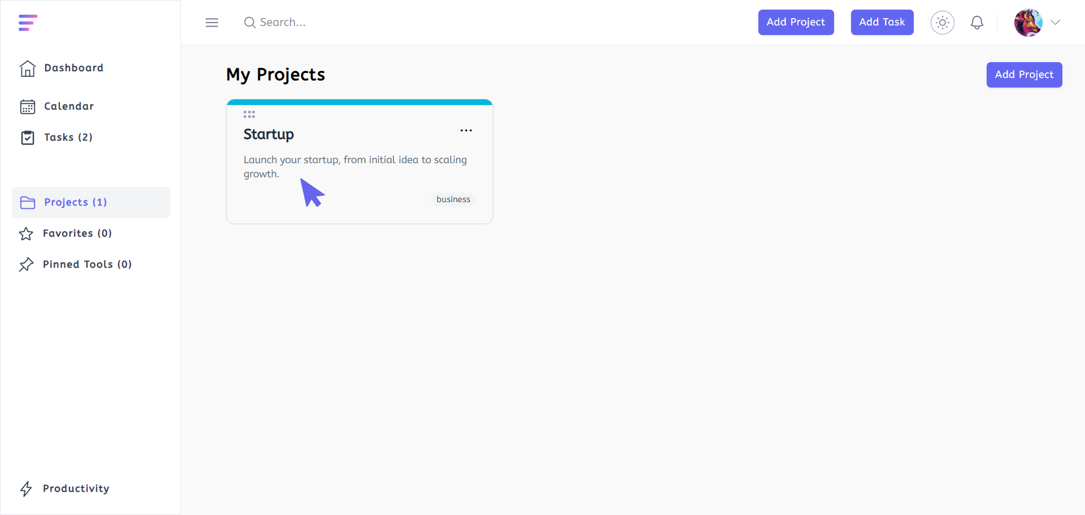Open Startup card three-dot options menu

click(x=466, y=130)
